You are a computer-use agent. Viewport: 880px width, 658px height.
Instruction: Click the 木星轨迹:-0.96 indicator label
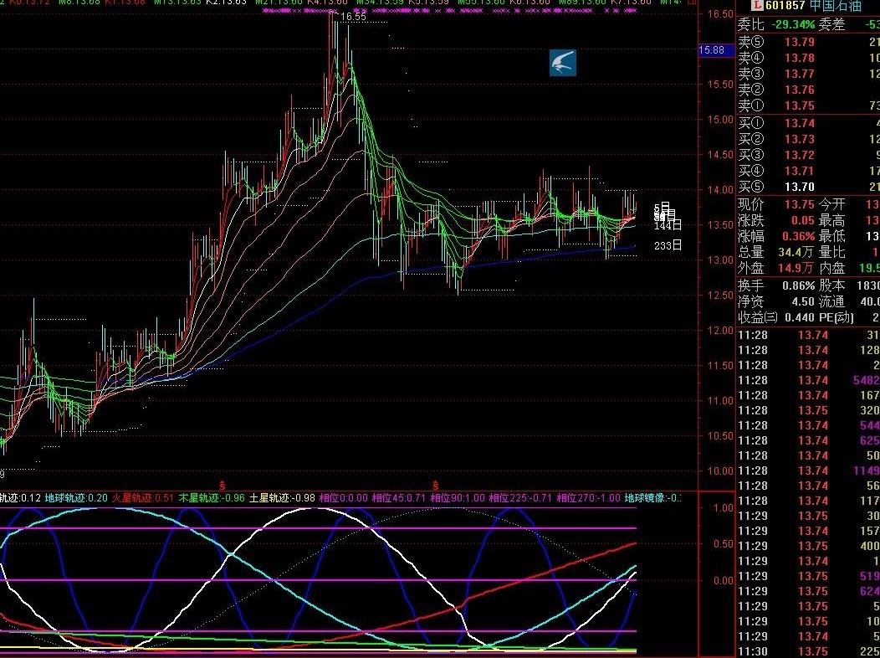pyautogui.click(x=212, y=498)
